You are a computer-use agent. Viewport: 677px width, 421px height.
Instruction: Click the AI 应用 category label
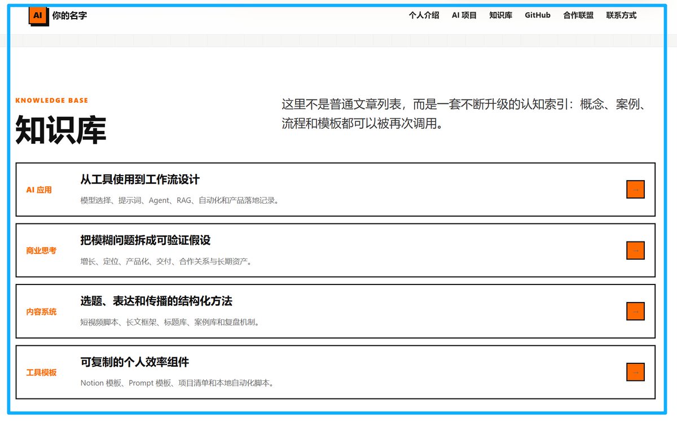[39, 190]
